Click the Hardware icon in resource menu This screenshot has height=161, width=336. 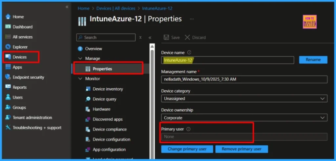click(x=88, y=109)
